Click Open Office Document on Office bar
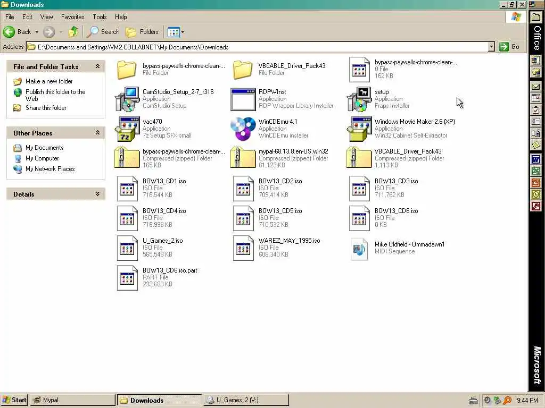This screenshot has height=408, width=545. coord(535,72)
